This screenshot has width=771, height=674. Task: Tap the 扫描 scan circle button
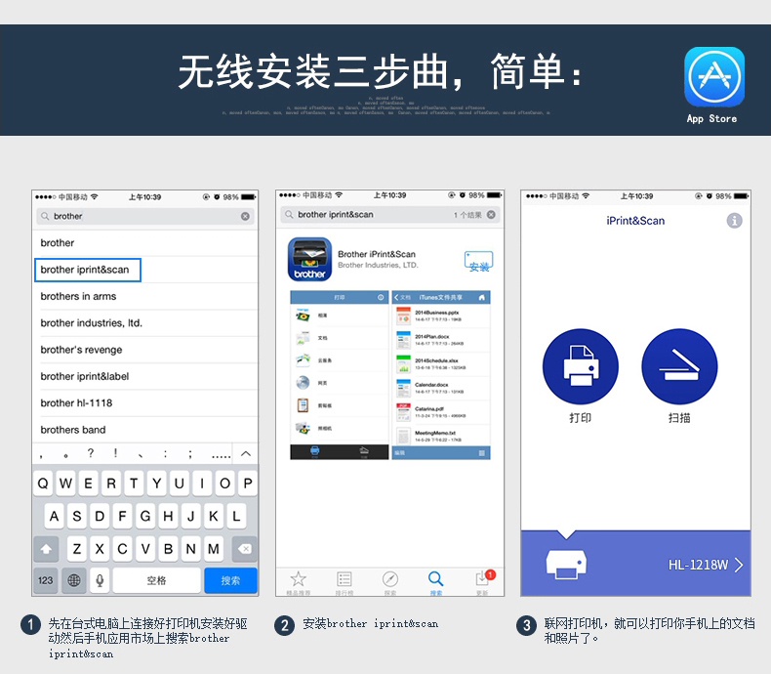(679, 366)
